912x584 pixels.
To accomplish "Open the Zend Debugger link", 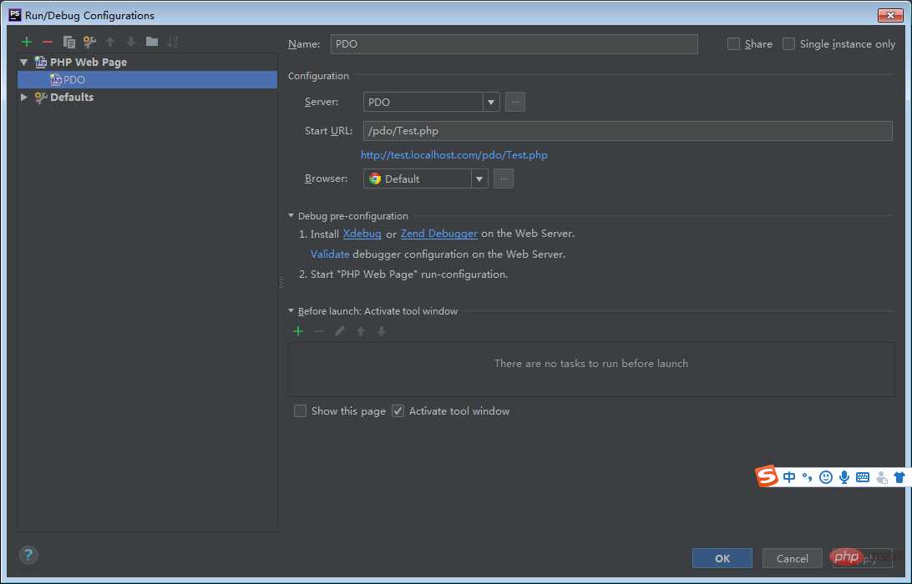I will tap(439, 233).
